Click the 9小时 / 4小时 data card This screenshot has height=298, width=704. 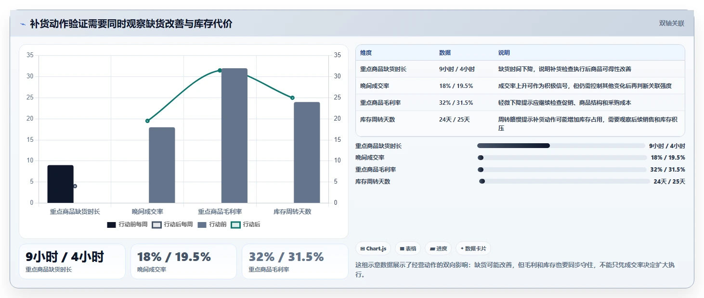click(72, 261)
